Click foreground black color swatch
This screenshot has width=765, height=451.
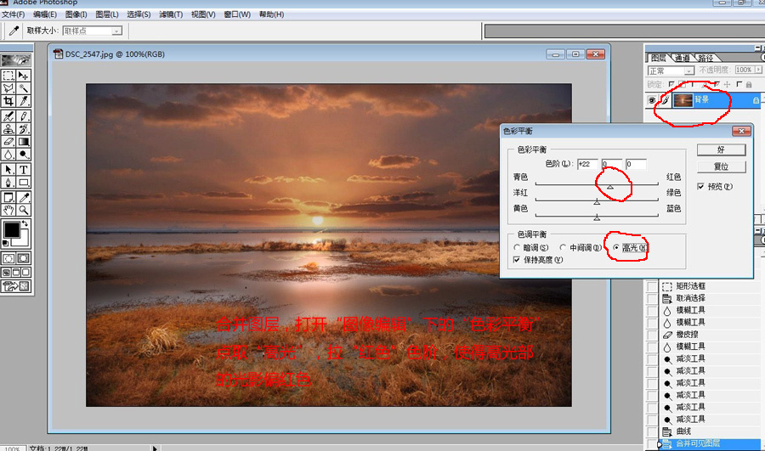pos(11,229)
